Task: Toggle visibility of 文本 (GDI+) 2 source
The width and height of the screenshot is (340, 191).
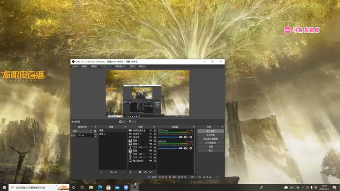Action: tap(151, 157)
